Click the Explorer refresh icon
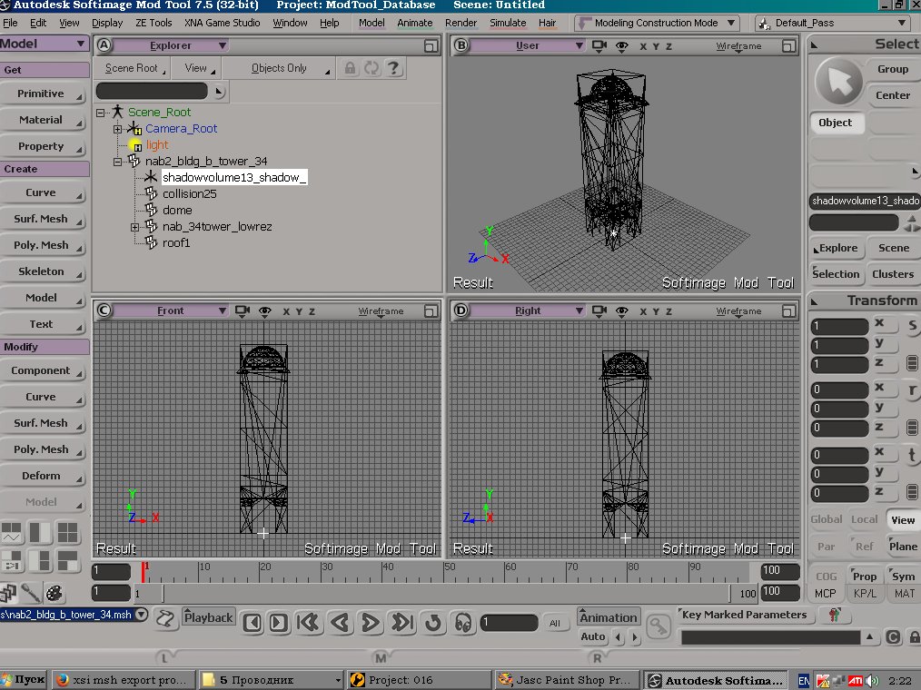The width and height of the screenshot is (921, 690). (x=371, y=68)
